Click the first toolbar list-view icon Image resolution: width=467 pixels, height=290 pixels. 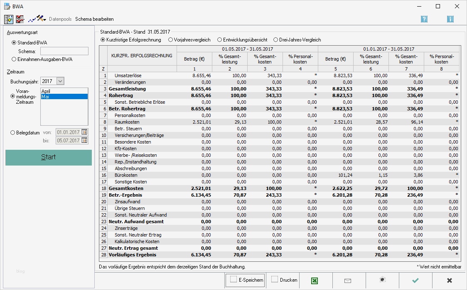click(9, 19)
